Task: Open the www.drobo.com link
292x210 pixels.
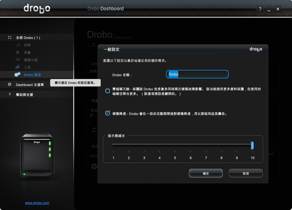Action: coord(37,203)
